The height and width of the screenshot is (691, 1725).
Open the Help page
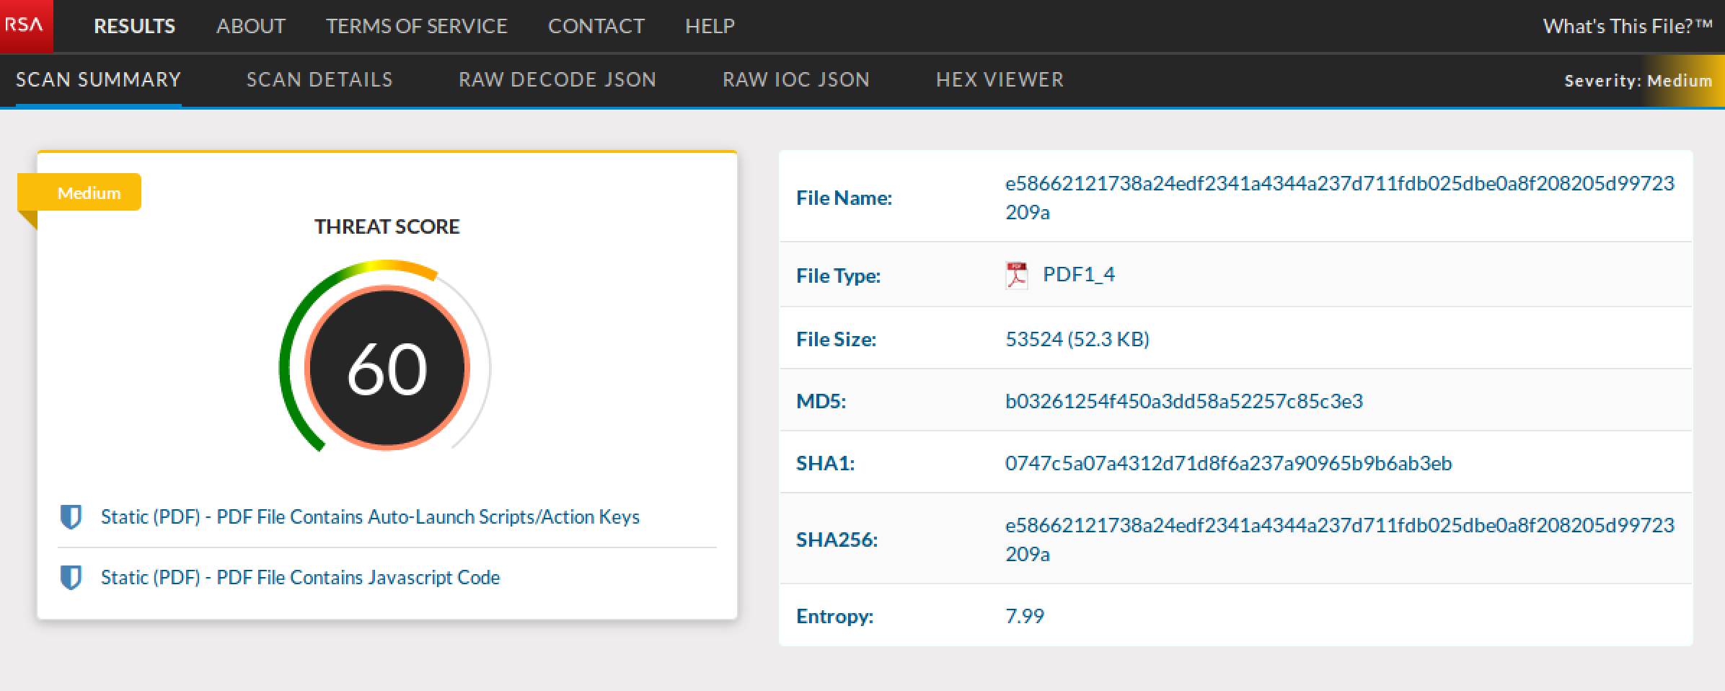point(710,26)
